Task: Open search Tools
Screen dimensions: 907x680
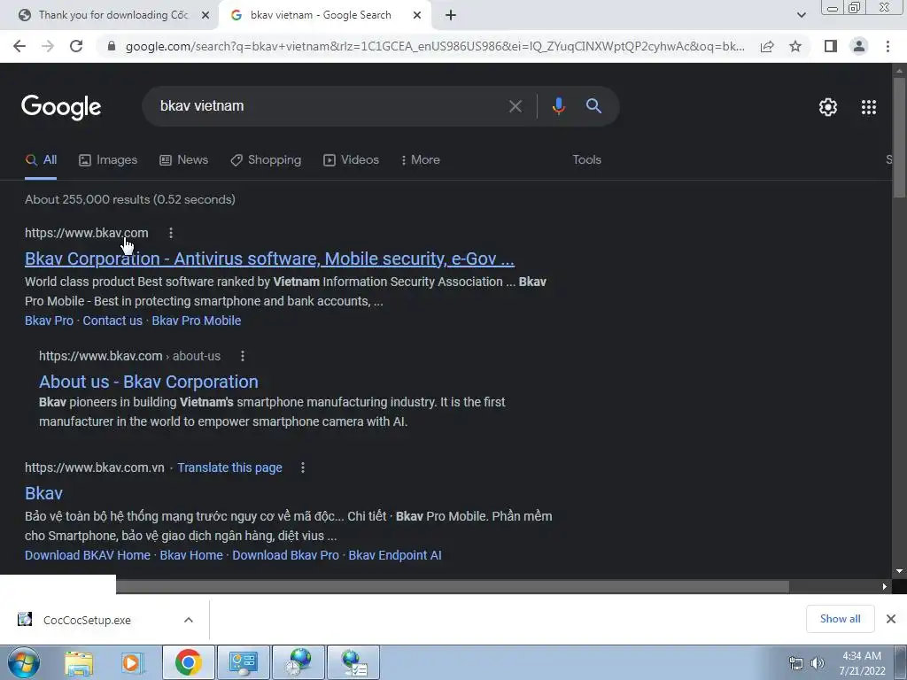Action: click(x=586, y=160)
